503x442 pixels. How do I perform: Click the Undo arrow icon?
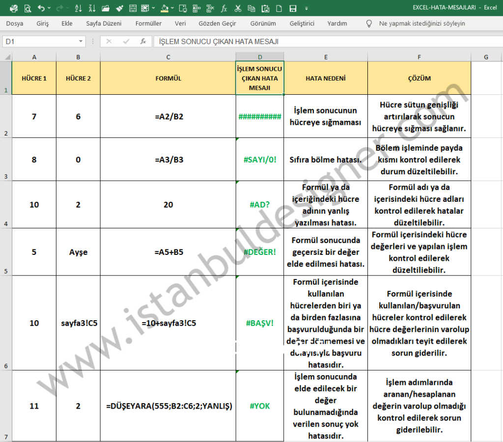(41, 8)
